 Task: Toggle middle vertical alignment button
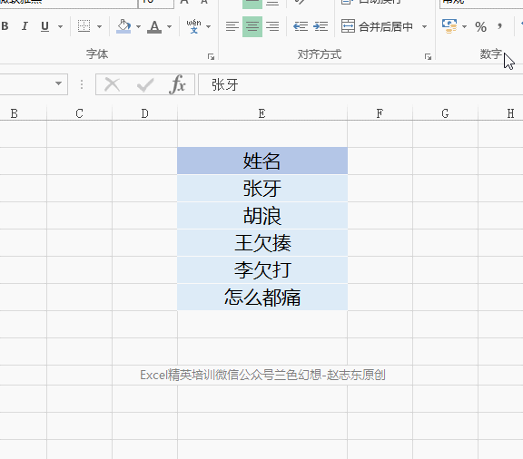pos(252,4)
